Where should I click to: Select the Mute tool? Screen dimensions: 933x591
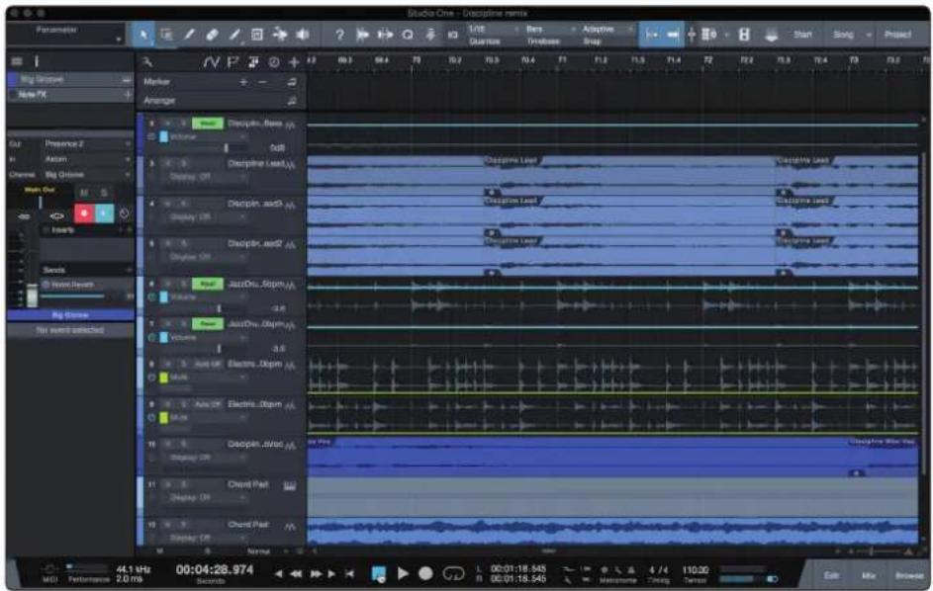point(257,35)
